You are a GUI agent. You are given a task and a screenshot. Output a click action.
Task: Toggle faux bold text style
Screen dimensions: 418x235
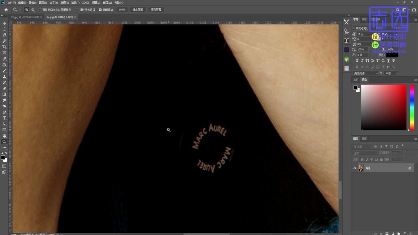357,61
